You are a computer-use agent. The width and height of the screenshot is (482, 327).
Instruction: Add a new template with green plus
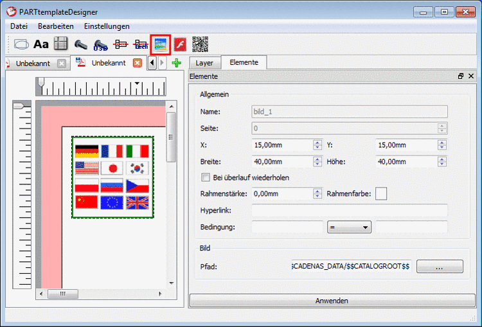click(x=177, y=63)
